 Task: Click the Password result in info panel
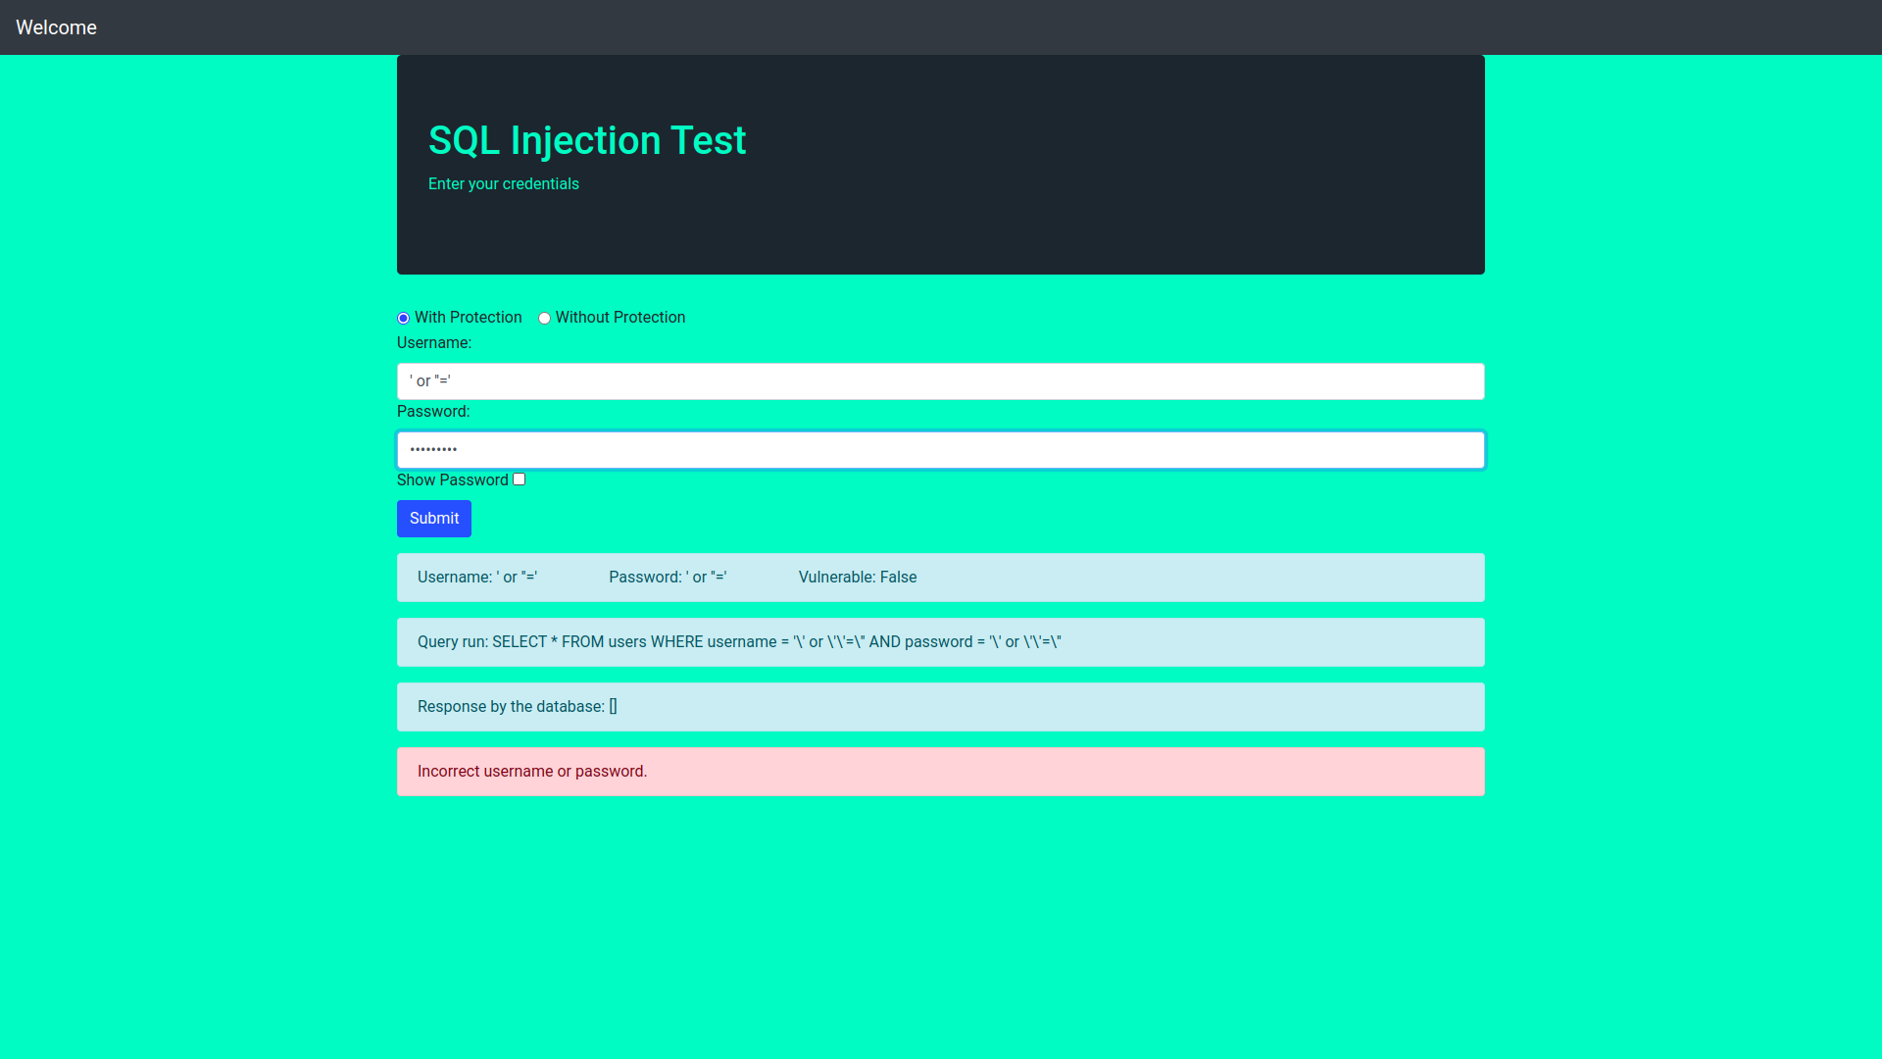tap(667, 578)
